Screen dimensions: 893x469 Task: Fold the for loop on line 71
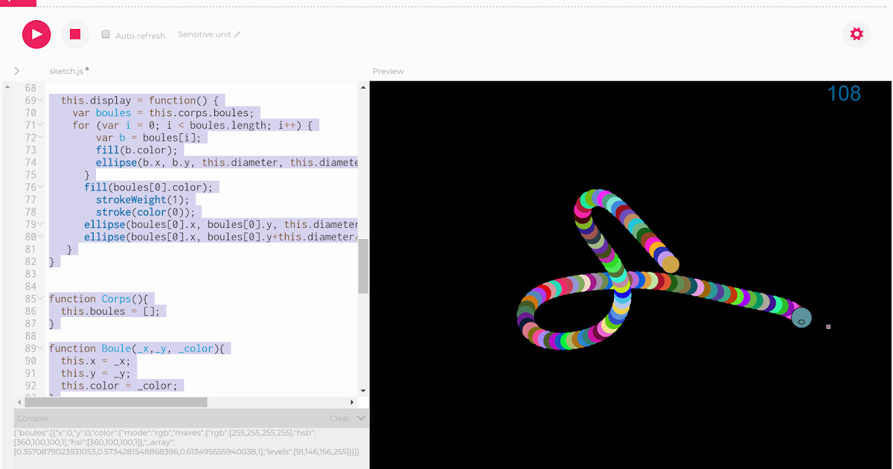38,124
